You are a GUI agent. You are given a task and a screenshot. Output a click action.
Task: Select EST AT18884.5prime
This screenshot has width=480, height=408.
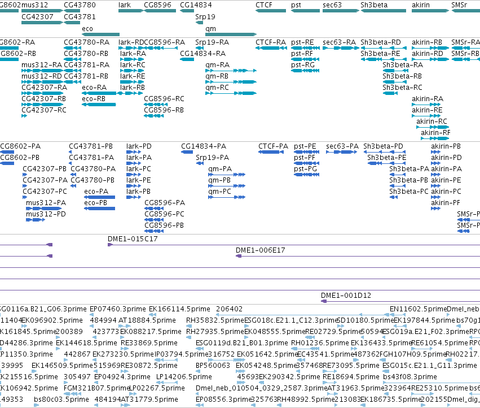coord(147,320)
